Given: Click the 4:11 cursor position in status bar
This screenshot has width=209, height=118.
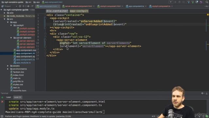Looking at the screenshot, I should pyautogui.click(x=153, y=117).
